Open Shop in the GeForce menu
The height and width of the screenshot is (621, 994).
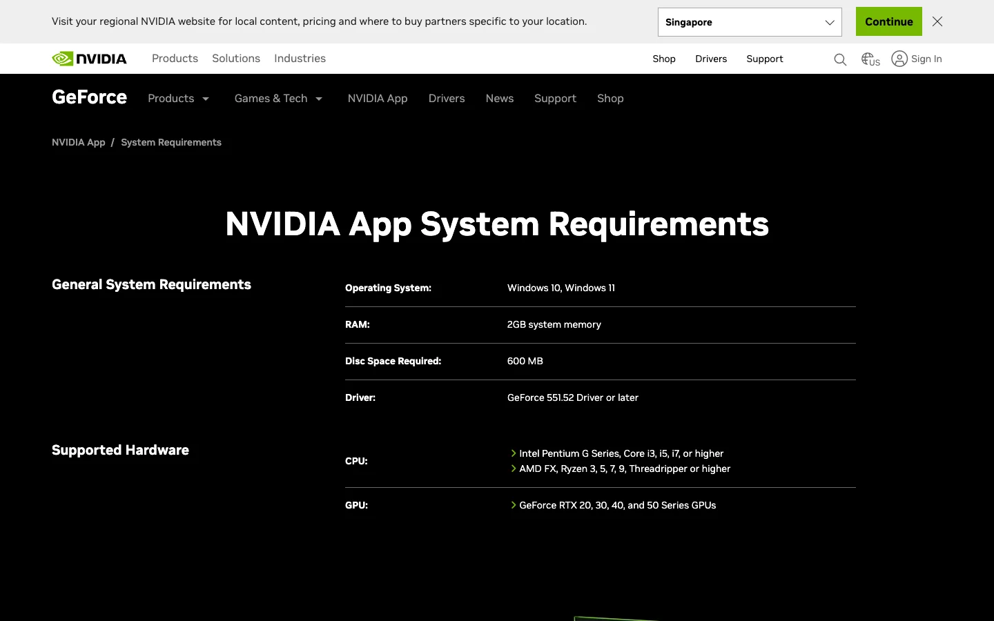(610, 99)
